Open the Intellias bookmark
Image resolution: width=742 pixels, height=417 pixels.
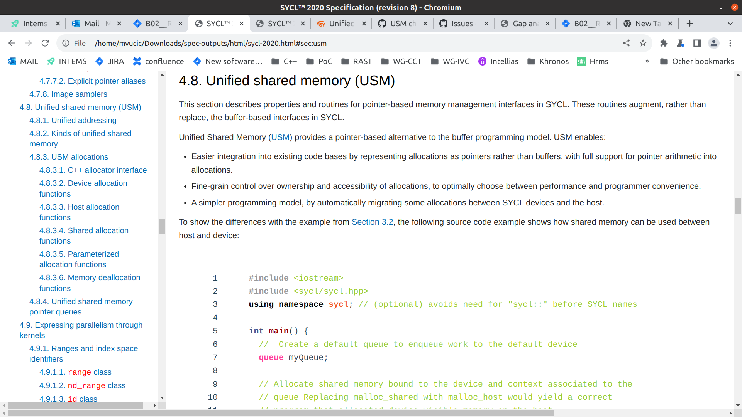coord(498,61)
